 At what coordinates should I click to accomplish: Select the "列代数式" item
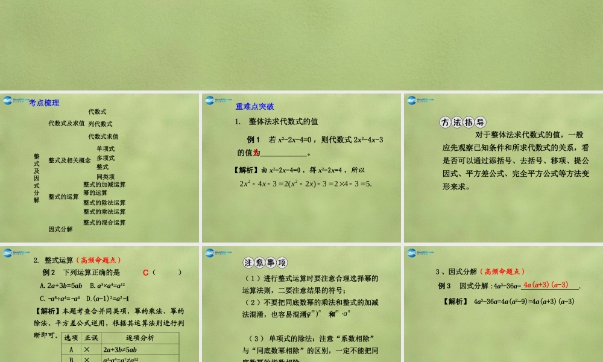(100, 124)
